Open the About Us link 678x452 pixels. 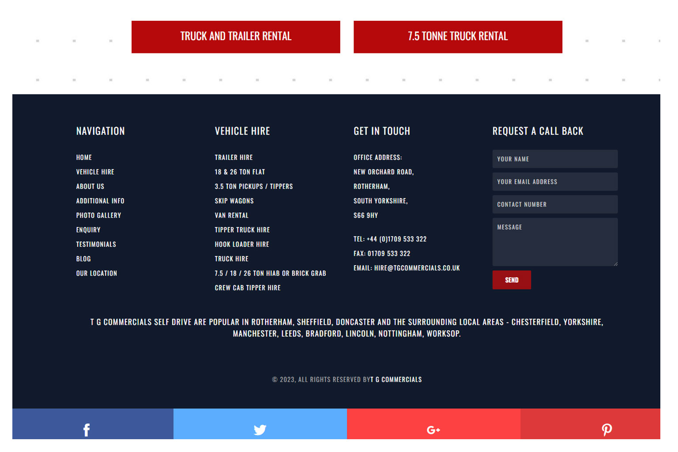90,186
